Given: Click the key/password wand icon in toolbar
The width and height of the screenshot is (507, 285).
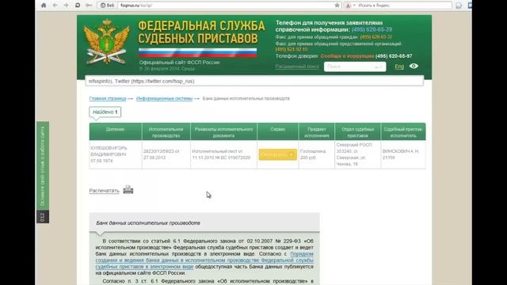Looking at the screenshot, I should click(x=89, y=6).
